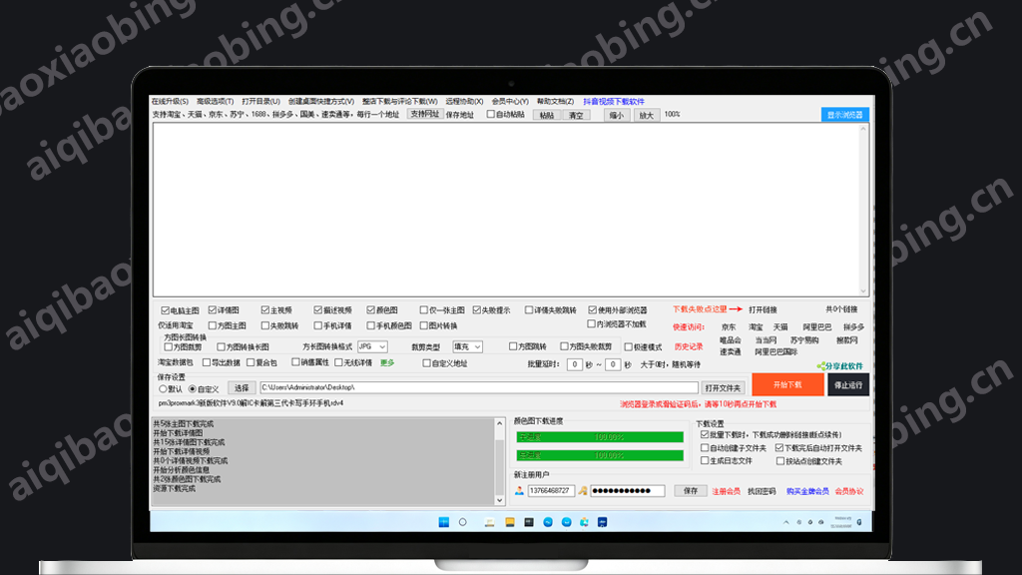Open the 帮助文档(Z) menu
1022x575 pixels.
[x=555, y=101]
